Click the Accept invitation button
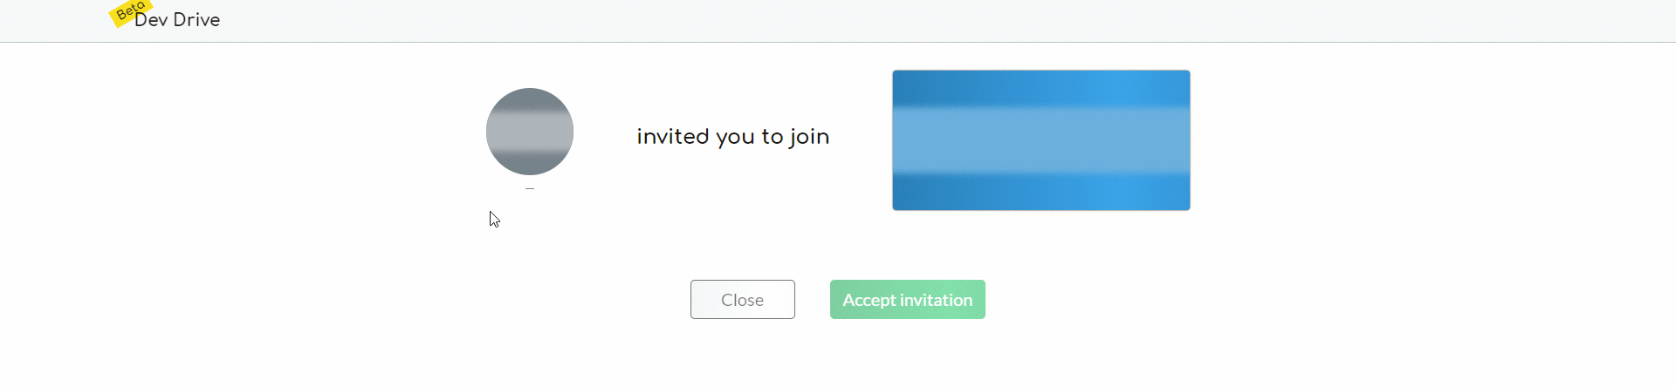This screenshot has width=1676, height=387. click(907, 299)
